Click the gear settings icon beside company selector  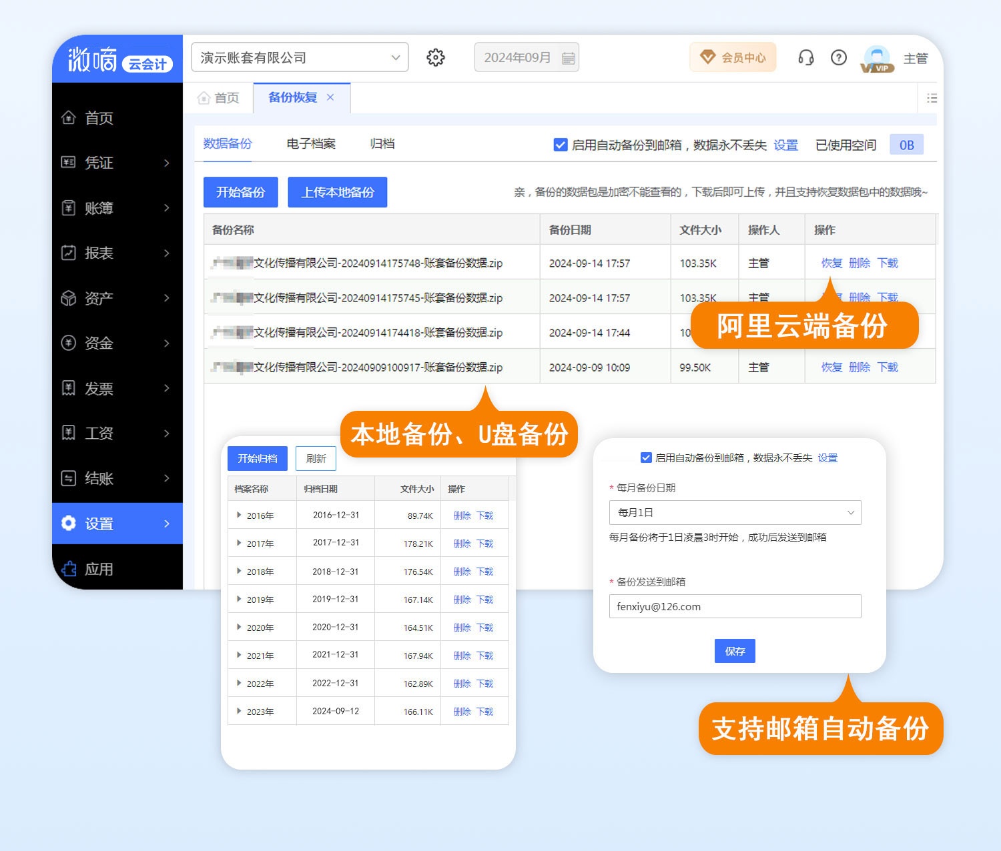coord(436,58)
